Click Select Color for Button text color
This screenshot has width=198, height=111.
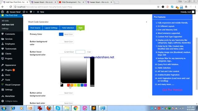[x=68, y=103]
